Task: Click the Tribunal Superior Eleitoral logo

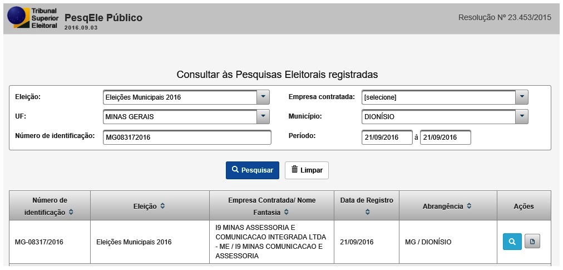Action: pos(32,18)
